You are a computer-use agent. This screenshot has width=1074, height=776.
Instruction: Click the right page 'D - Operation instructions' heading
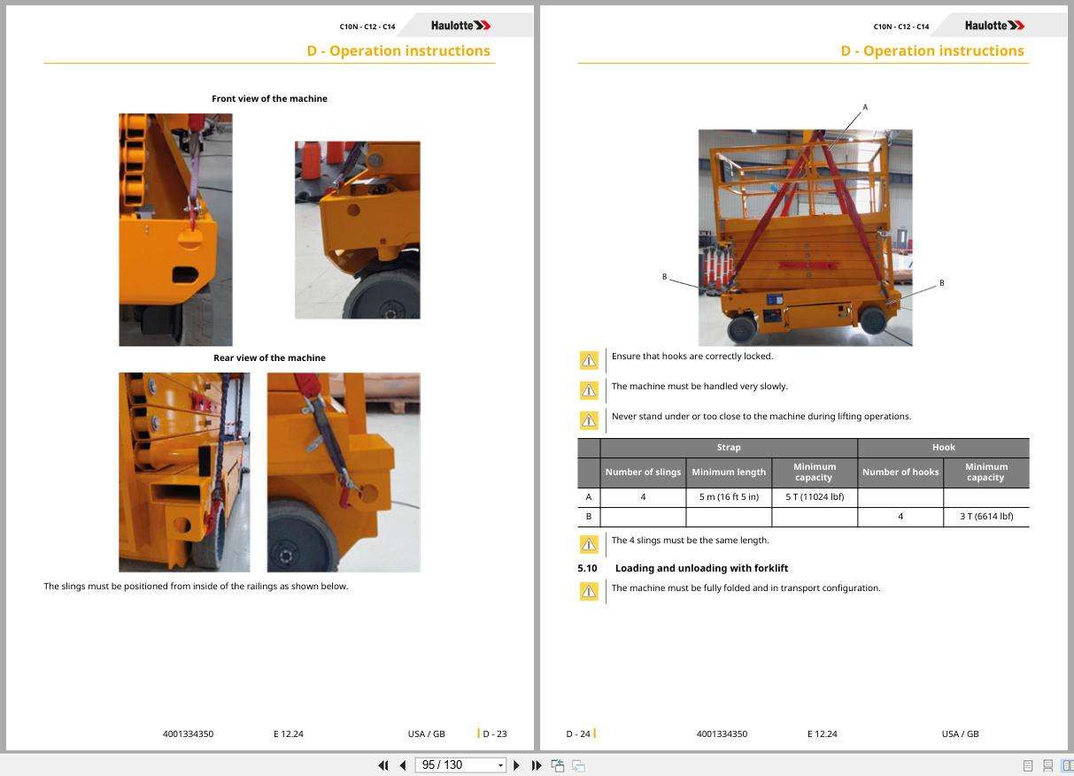[x=932, y=51]
